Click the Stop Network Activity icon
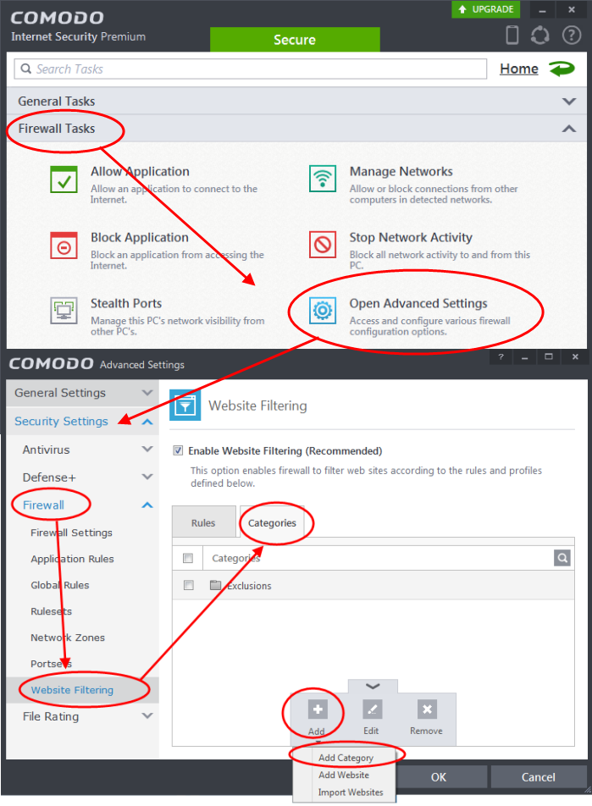The image size is (592, 806). 323,246
